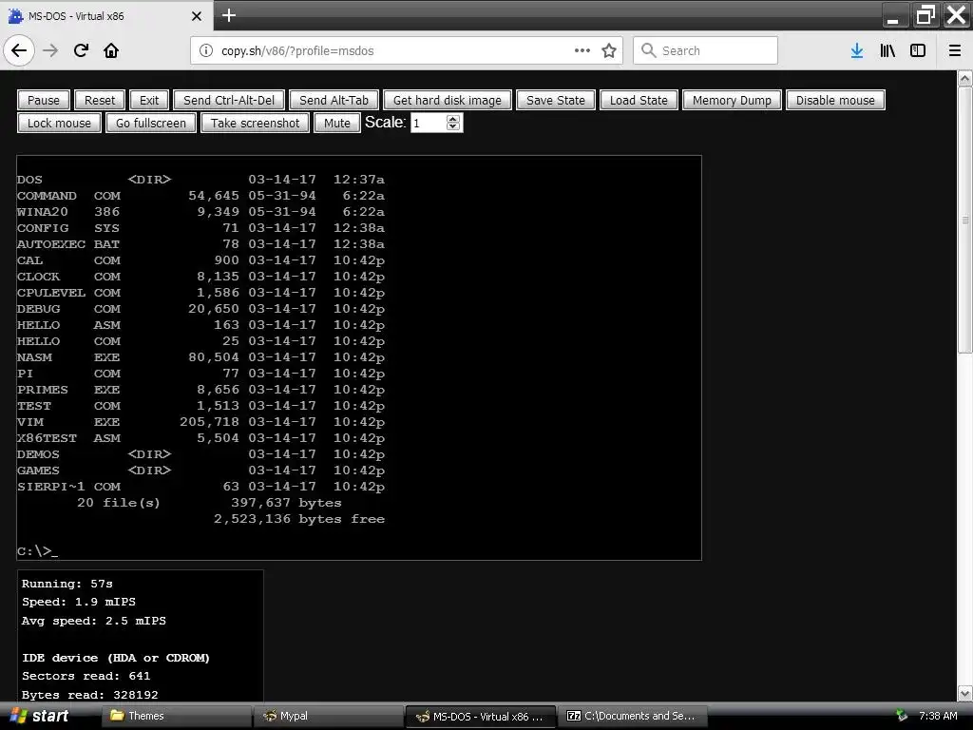Screen dimensions: 973x730
Task: Close the MS-DOS Virtual x86 tab
Action: pos(197,16)
